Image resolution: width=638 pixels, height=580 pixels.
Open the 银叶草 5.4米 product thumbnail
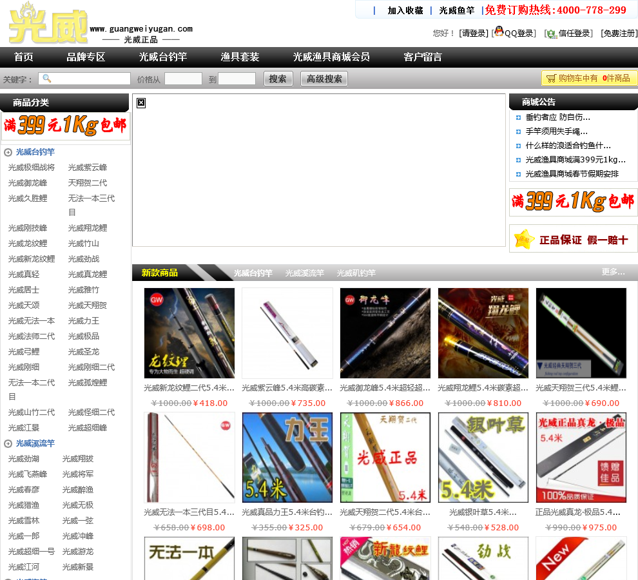483,458
